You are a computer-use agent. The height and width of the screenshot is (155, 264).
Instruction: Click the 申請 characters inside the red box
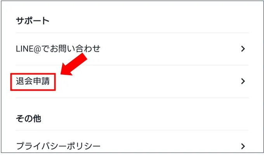click(42, 81)
